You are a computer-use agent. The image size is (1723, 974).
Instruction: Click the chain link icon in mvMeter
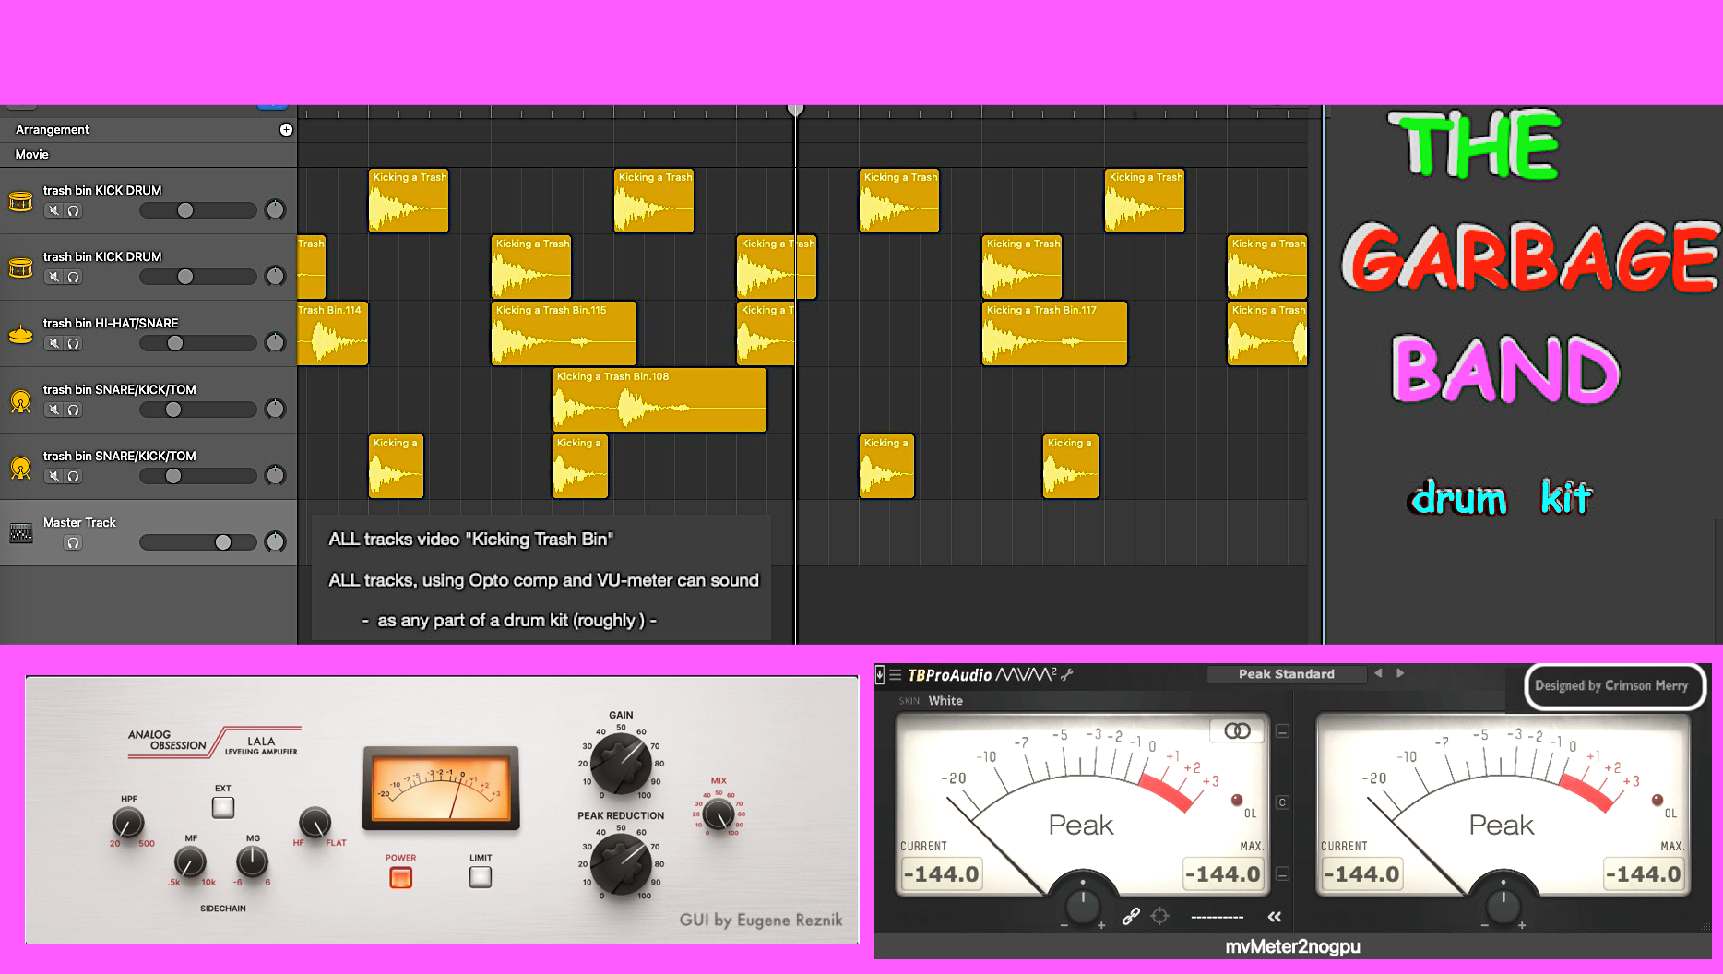pyautogui.click(x=1131, y=916)
